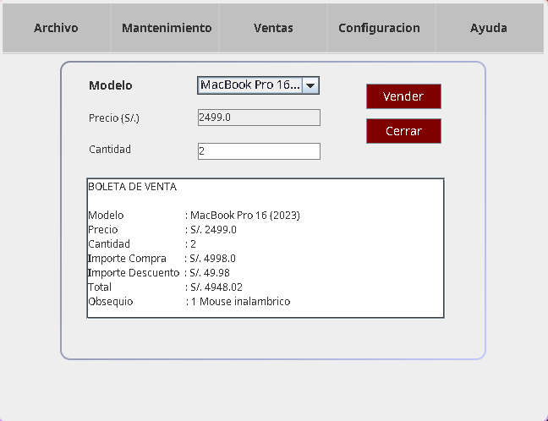548x421 pixels.
Task: Click the Cerrar button
Action: pyautogui.click(x=403, y=131)
